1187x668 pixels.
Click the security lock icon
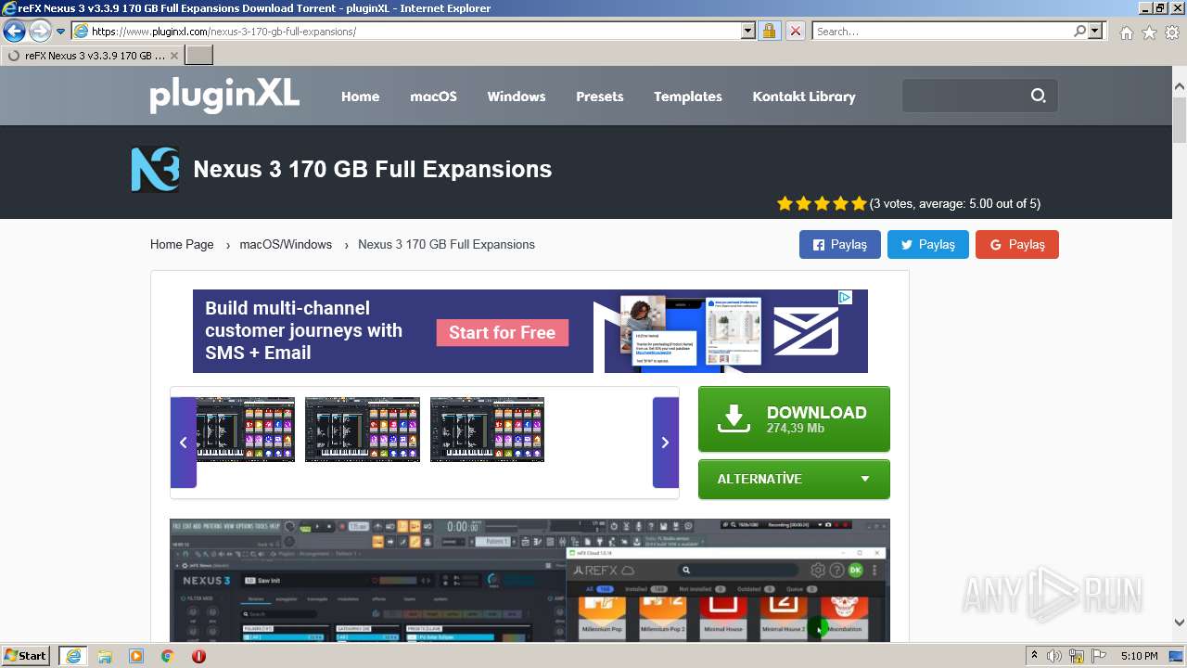(769, 31)
